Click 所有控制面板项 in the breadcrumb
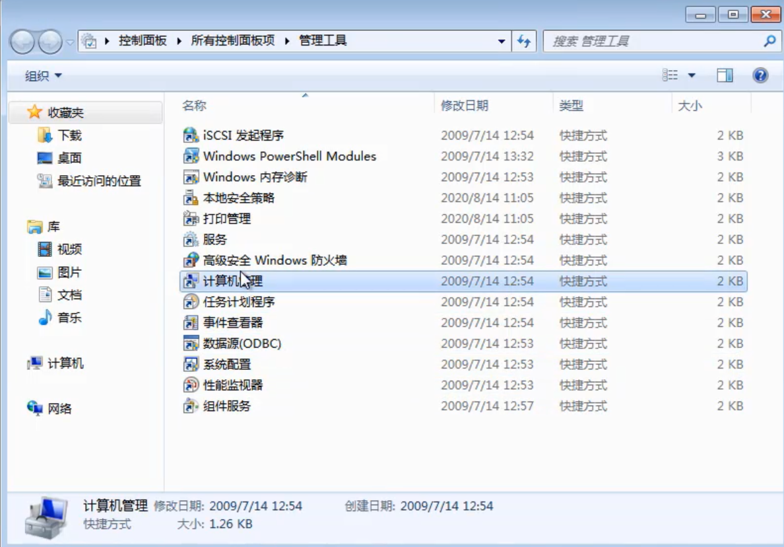Image resolution: width=784 pixels, height=547 pixels. coord(233,40)
